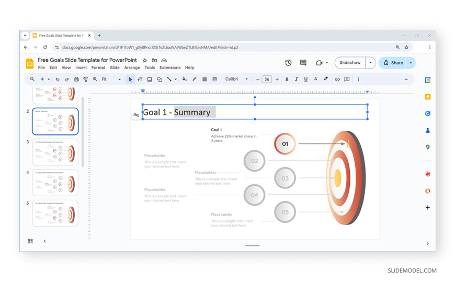Open the border color picker

[195, 79]
